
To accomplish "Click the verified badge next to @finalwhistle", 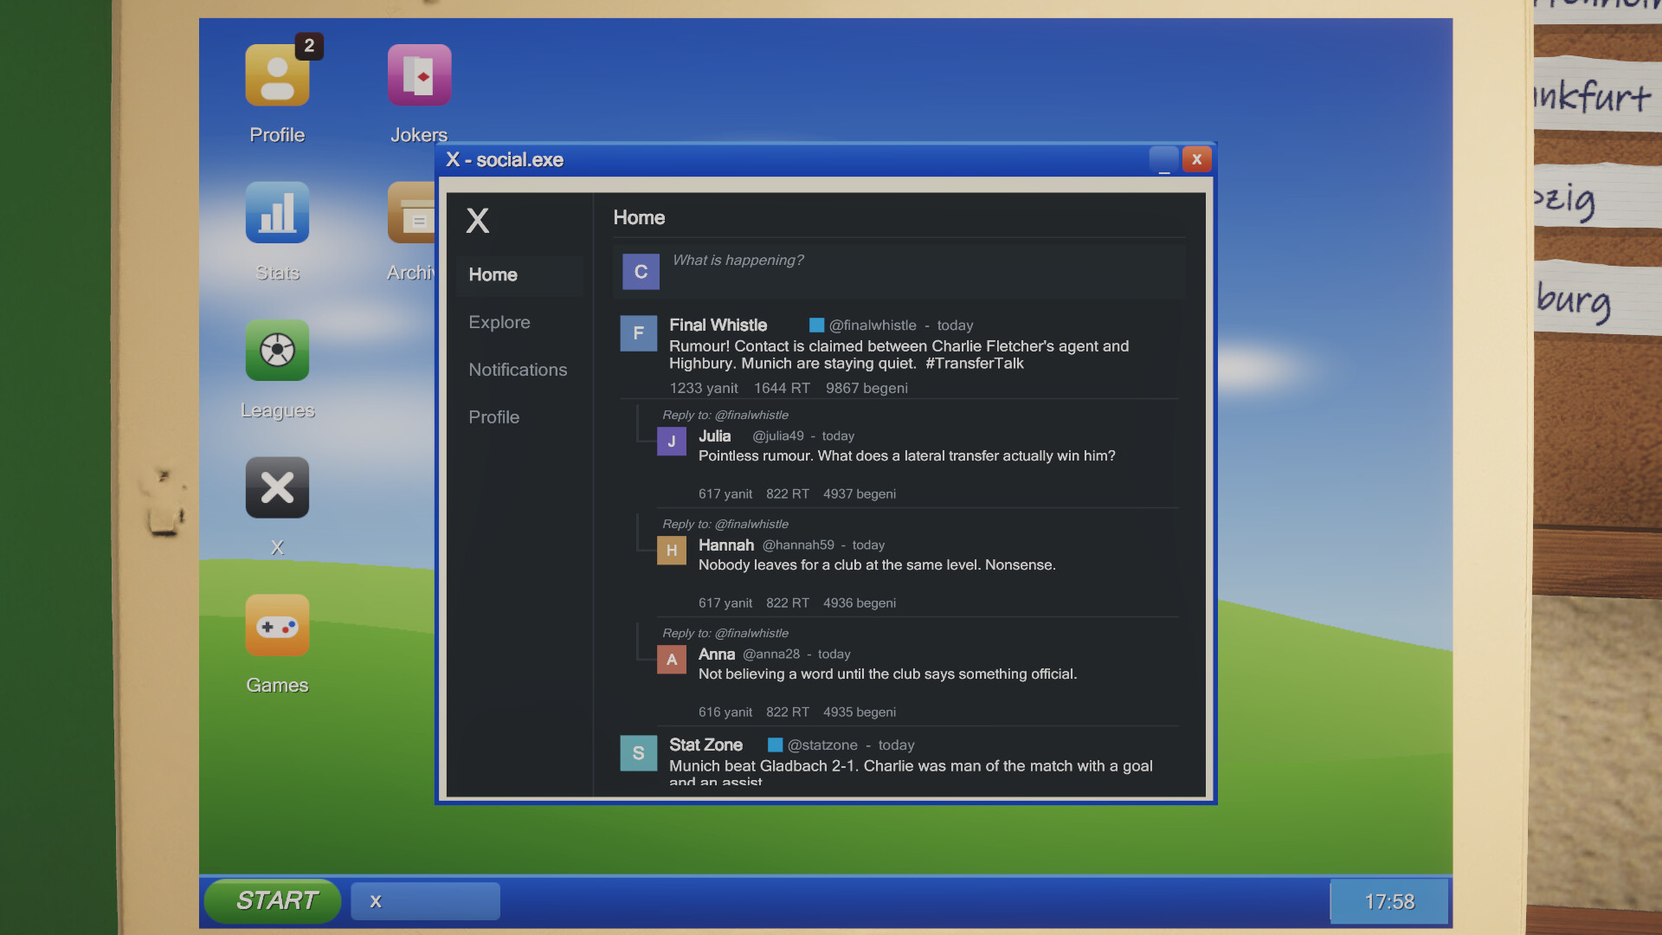I will click(x=816, y=326).
